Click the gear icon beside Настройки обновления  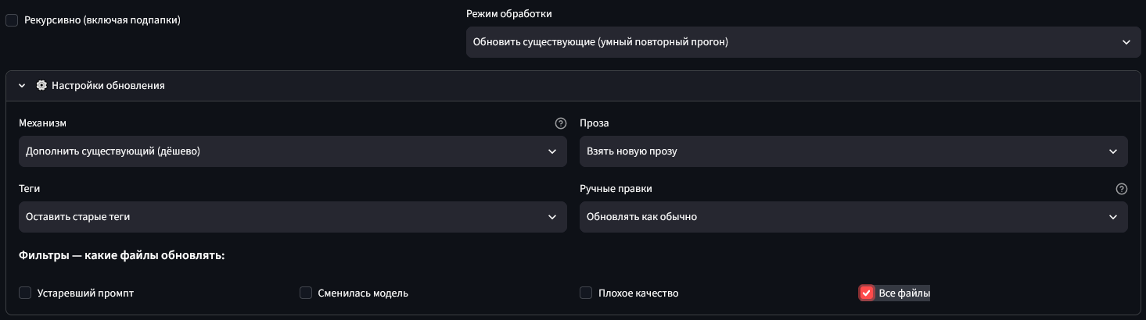42,85
